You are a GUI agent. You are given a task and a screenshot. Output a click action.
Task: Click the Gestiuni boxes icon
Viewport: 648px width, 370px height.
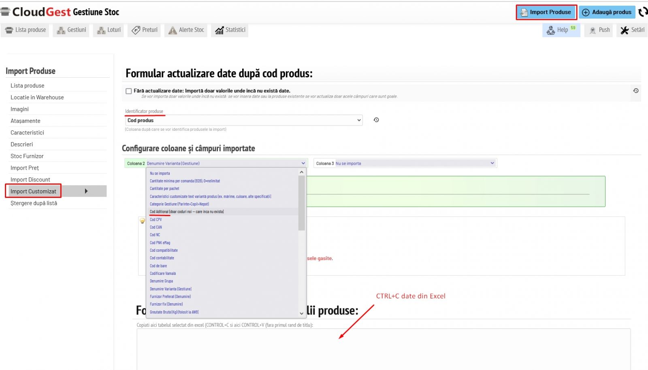click(x=61, y=30)
